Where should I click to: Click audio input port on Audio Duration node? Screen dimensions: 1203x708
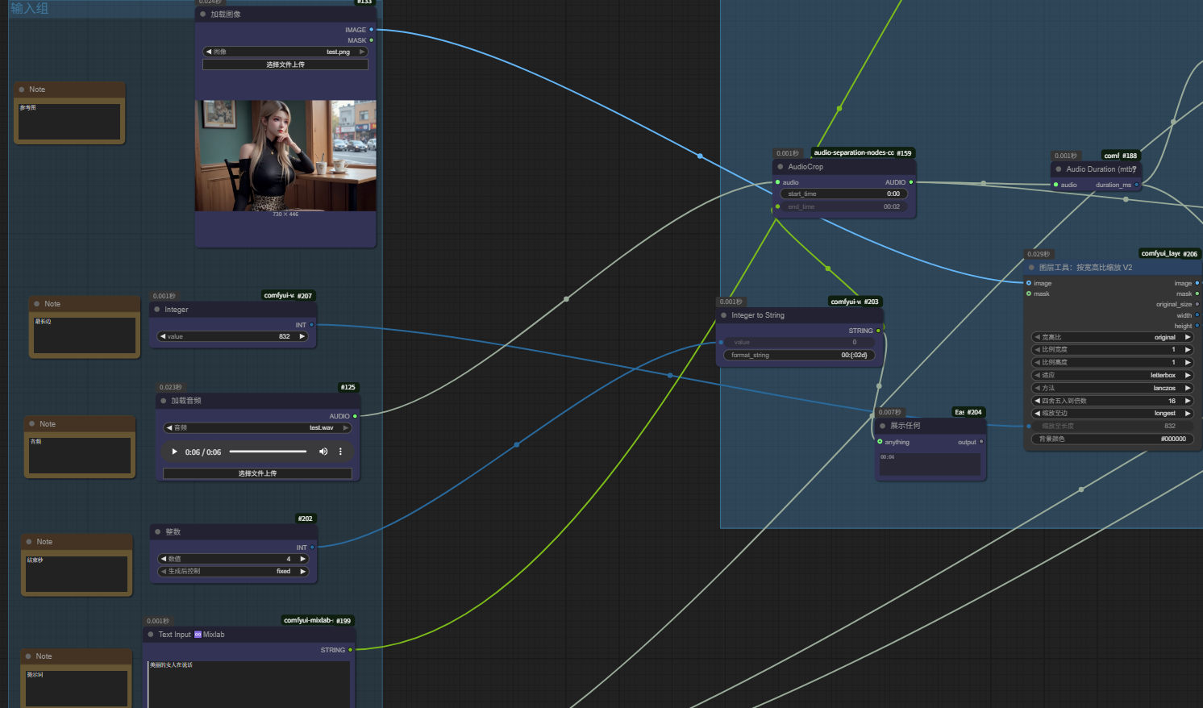1055,185
